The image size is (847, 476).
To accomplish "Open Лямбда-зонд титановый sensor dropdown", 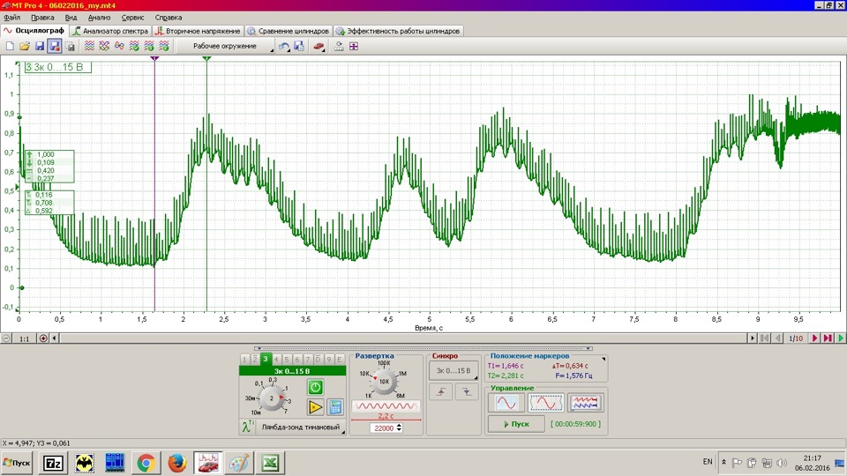I will 300,427.
